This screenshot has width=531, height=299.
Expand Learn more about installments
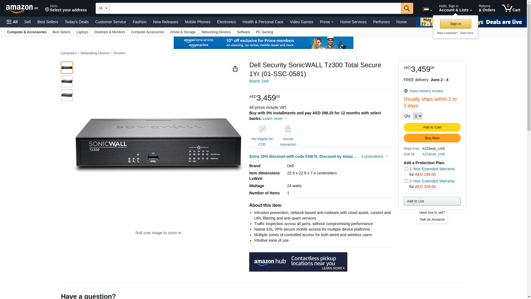275,118
